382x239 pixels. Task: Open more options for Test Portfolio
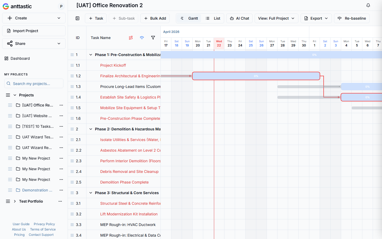tap(60, 201)
